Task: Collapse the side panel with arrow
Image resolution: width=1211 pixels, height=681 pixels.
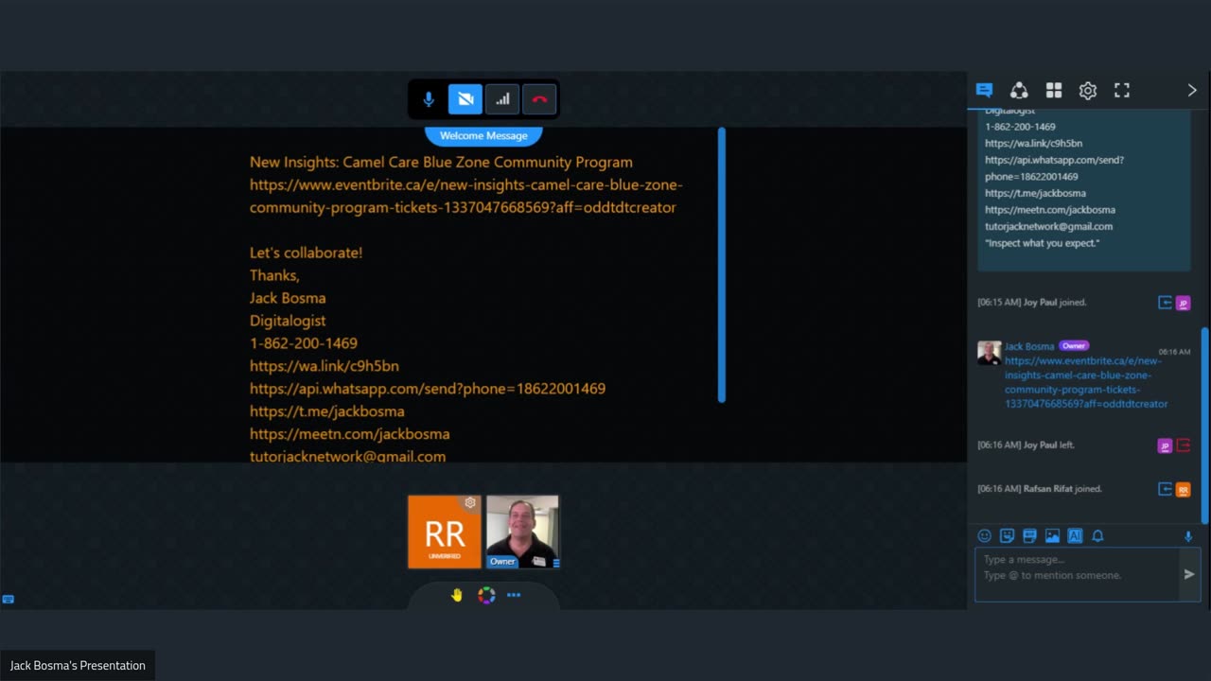Action: [x=1192, y=90]
